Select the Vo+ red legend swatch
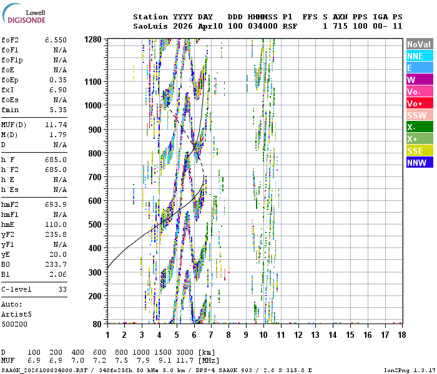Screen dimensions: 437x374 coord(420,103)
